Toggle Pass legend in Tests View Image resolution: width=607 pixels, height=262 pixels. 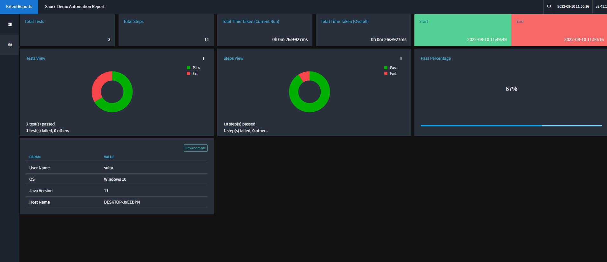(x=193, y=68)
